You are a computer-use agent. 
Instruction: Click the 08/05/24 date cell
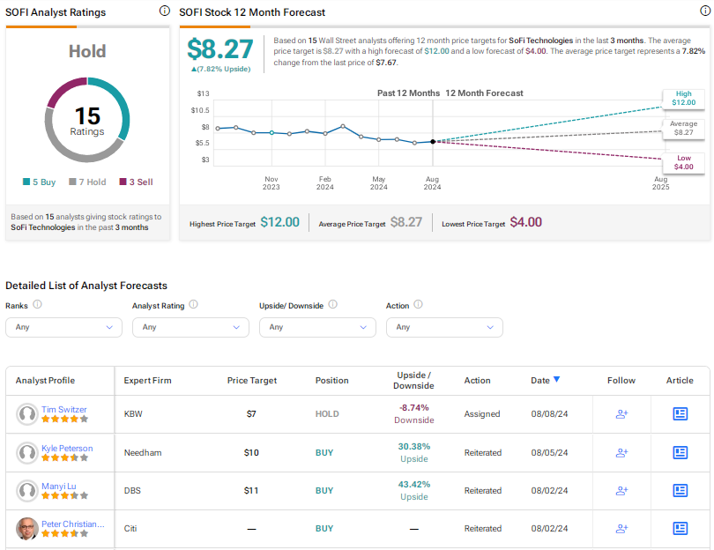[549, 452]
